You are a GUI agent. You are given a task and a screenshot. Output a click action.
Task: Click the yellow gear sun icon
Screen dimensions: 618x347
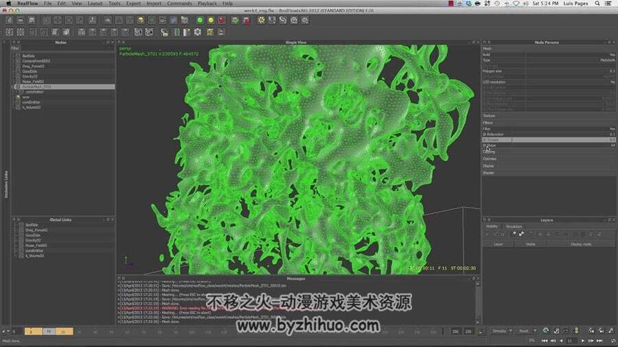pos(261,20)
